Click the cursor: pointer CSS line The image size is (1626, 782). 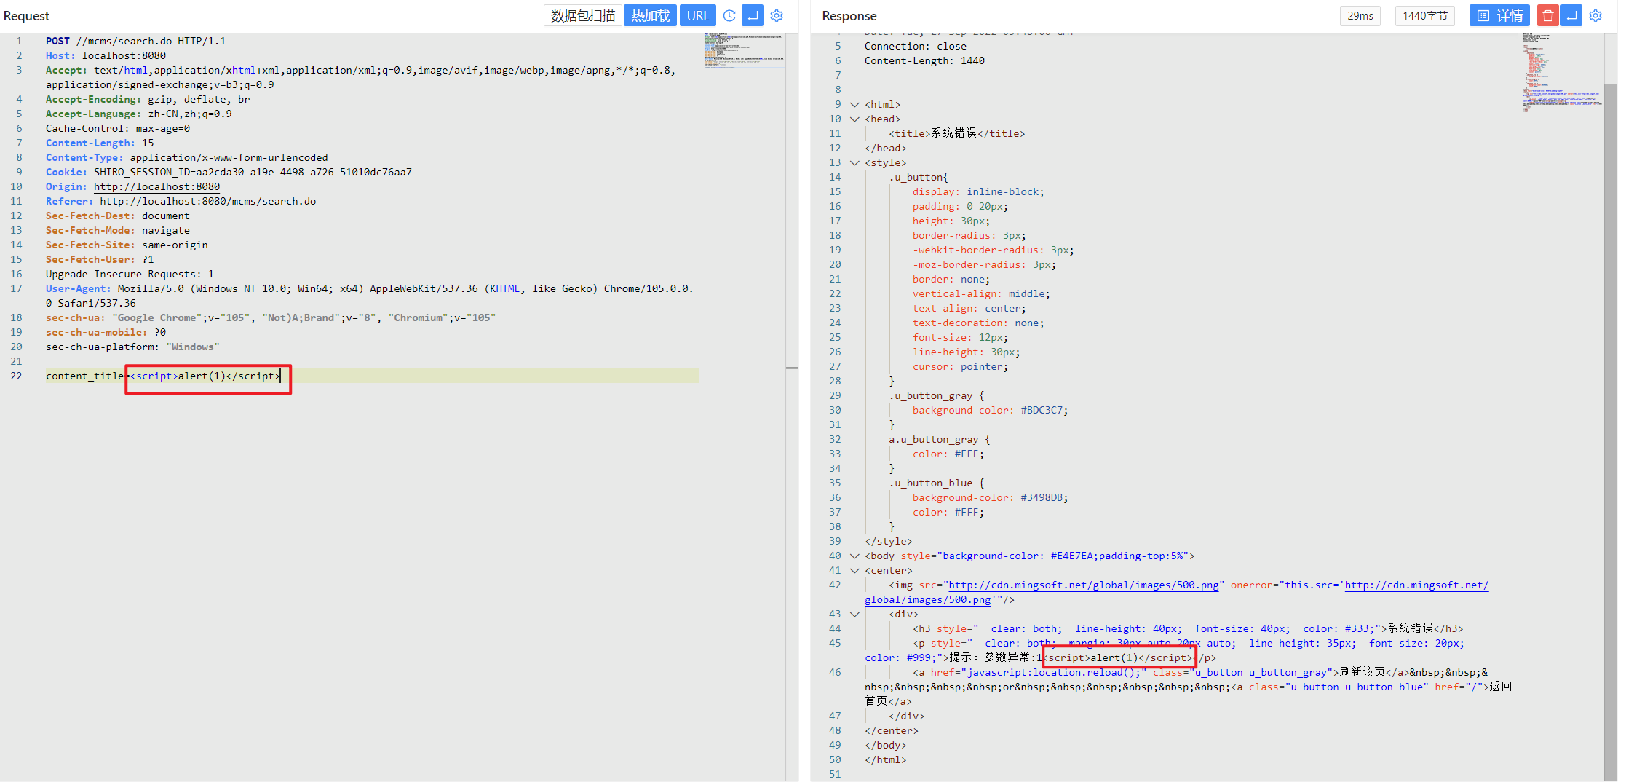[x=961, y=366]
